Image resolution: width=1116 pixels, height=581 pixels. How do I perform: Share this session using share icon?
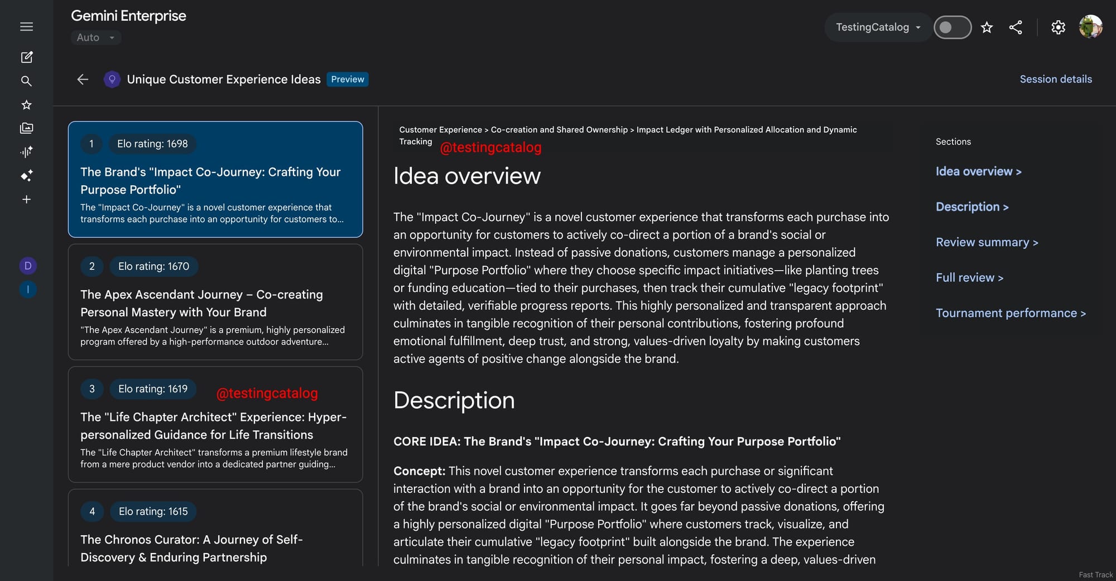[1016, 27]
